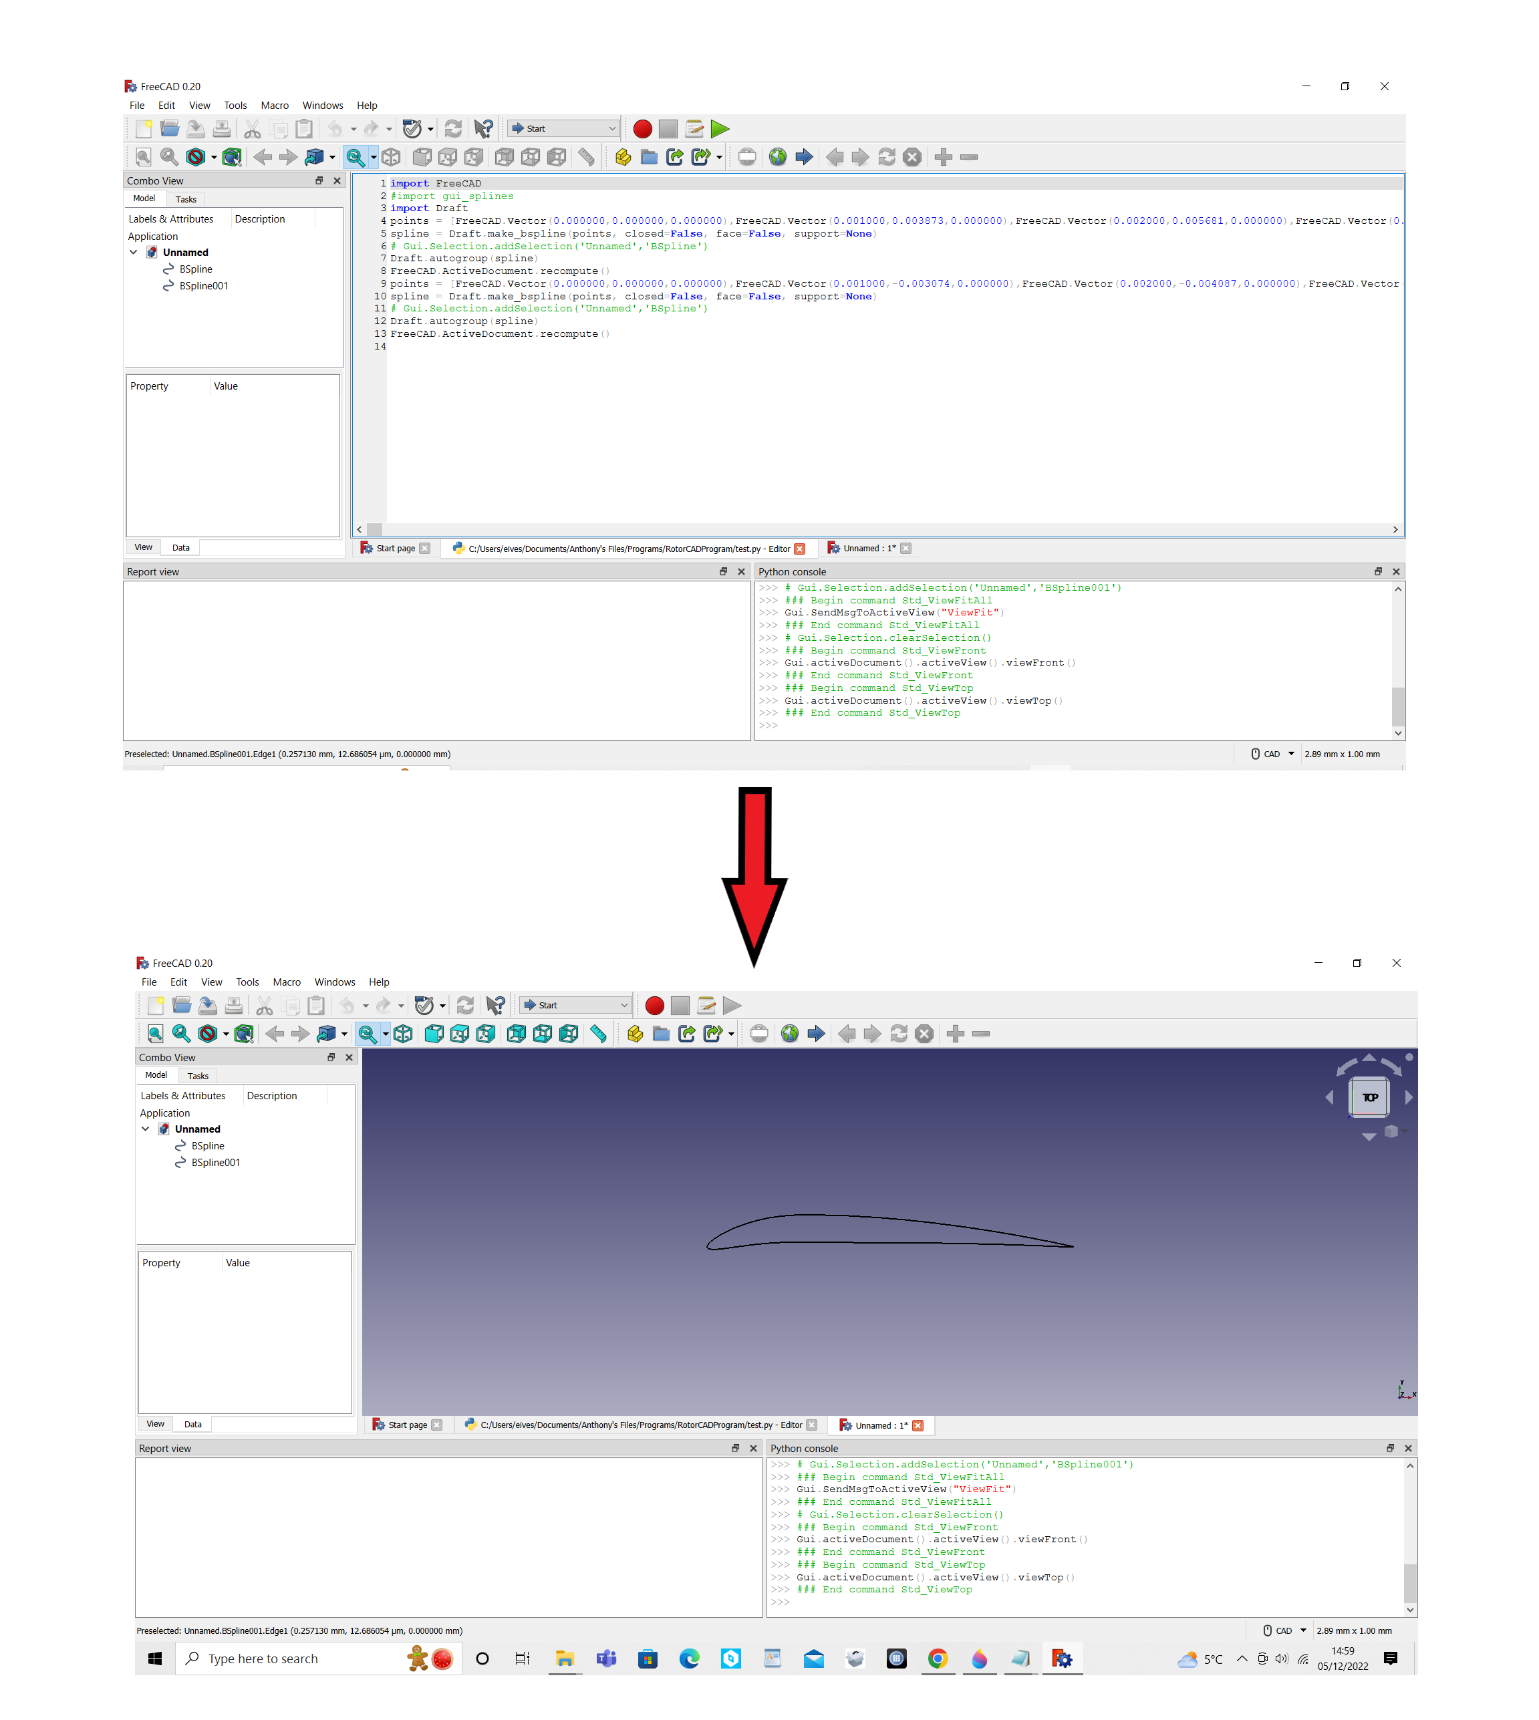Click Open website globe icon in lower window
The height and width of the screenshot is (1720, 1539).
pyautogui.click(x=790, y=1033)
